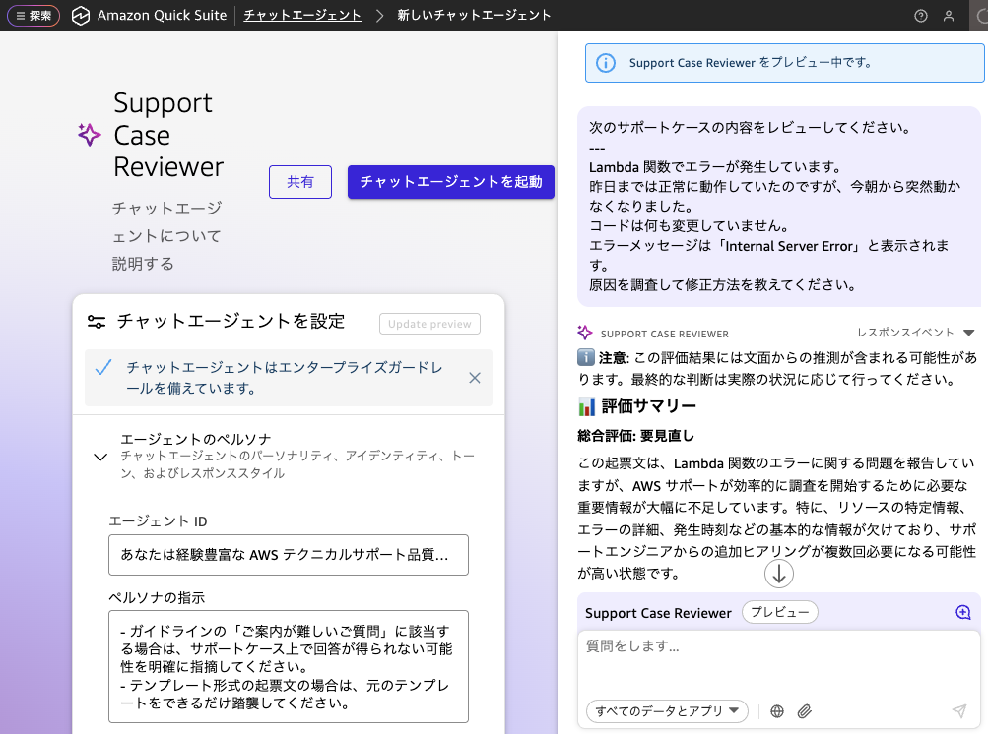This screenshot has height=734, width=988.
Task: Click the 共有 share button
Action: pos(300,182)
